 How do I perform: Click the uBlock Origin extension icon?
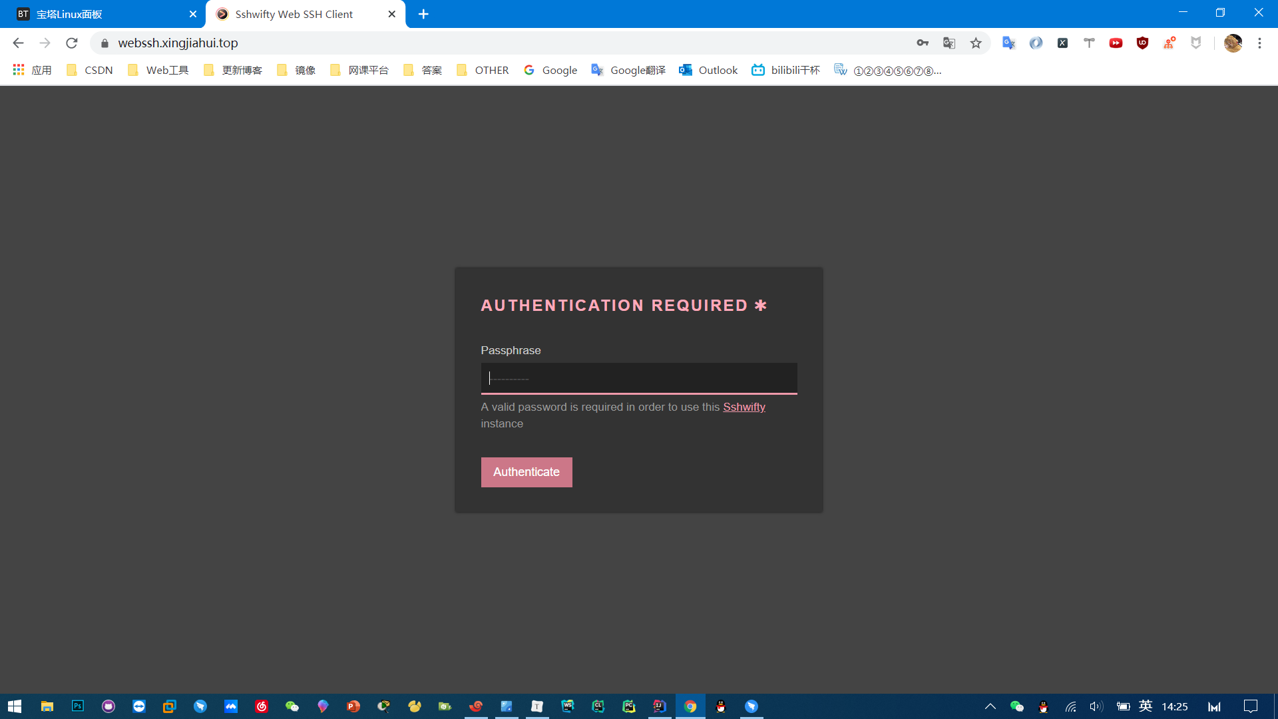click(x=1142, y=43)
